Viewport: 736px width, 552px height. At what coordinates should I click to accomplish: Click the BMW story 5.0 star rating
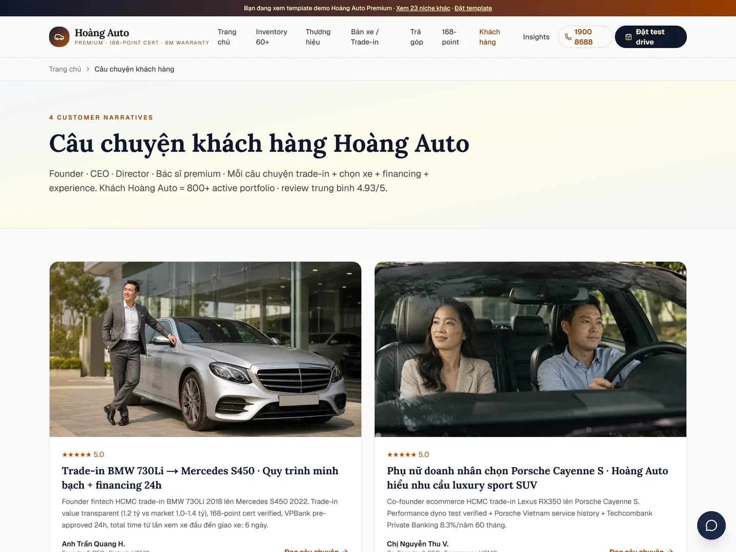(83, 454)
